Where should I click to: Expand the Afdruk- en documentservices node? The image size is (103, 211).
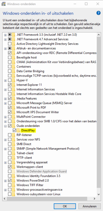click(x=5, y=48)
